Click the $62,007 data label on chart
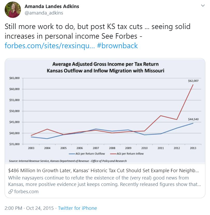Screen dimensions: 210x215 193,81
